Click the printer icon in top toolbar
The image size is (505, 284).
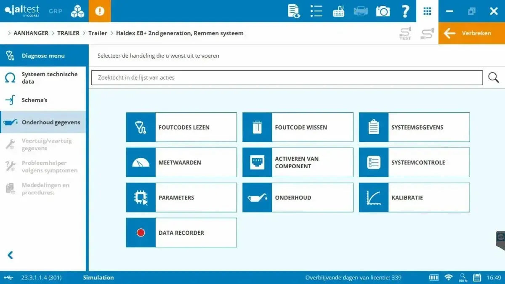point(361,11)
